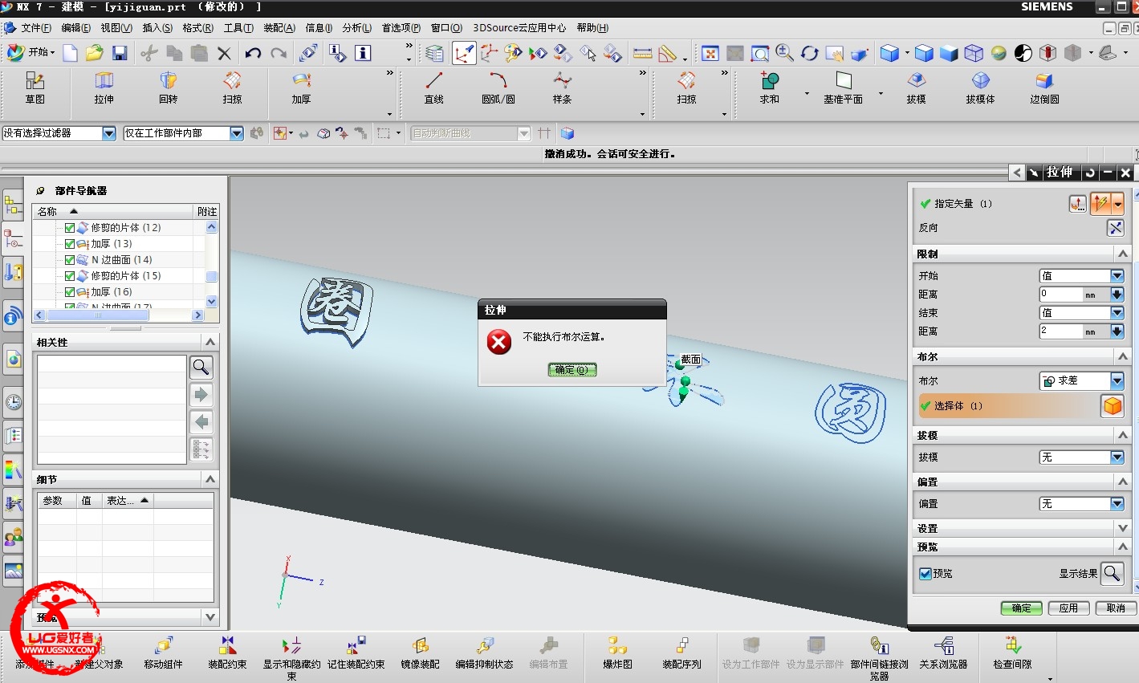
Task: Toggle checkbox for 修剪的片体 (12)
Action: click(70, 228)
